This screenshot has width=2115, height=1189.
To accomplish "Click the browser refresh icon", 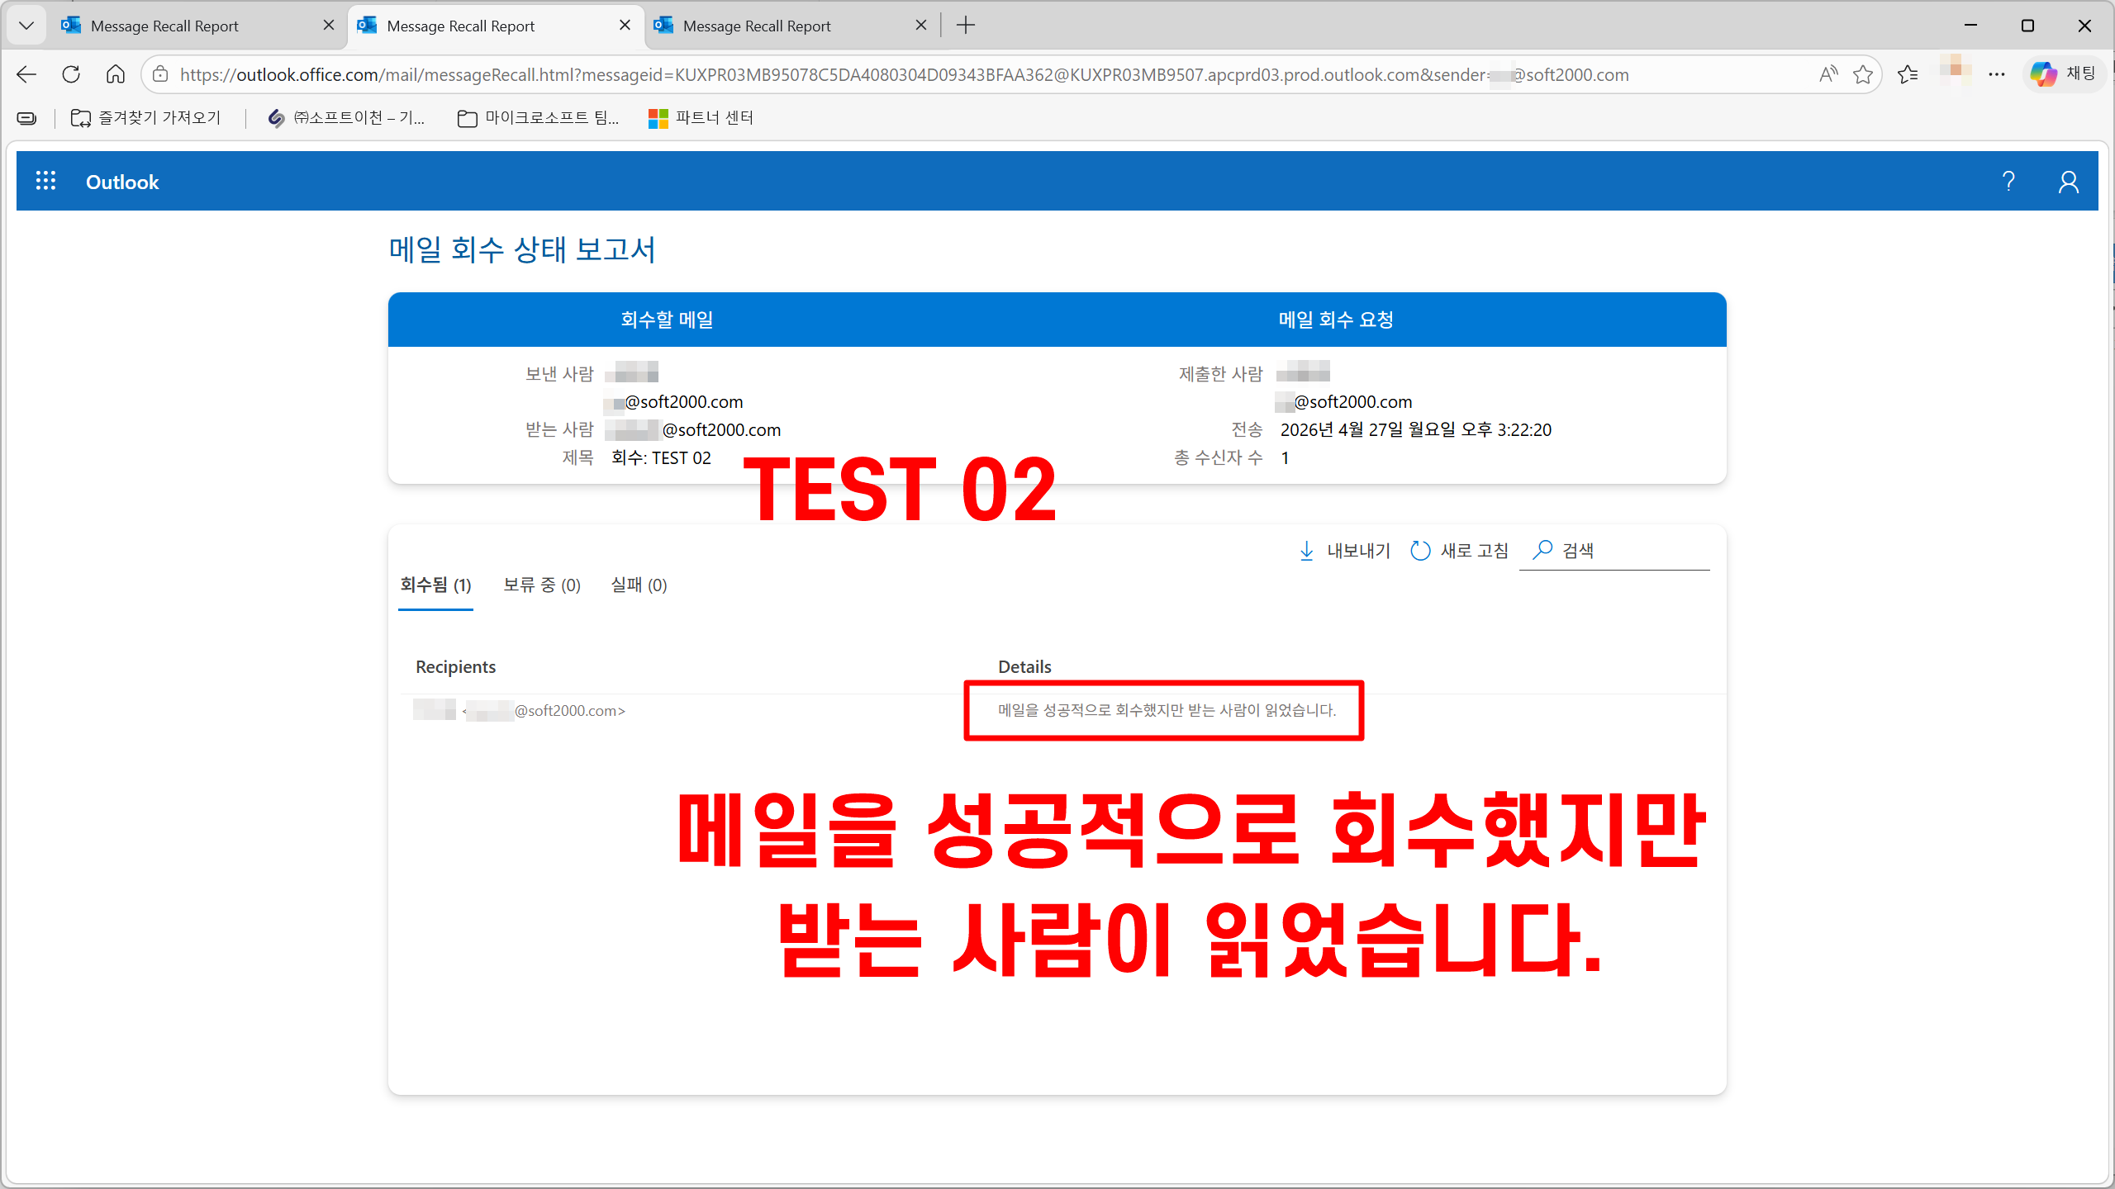I will pyautogui.click(x=71, y=74).
